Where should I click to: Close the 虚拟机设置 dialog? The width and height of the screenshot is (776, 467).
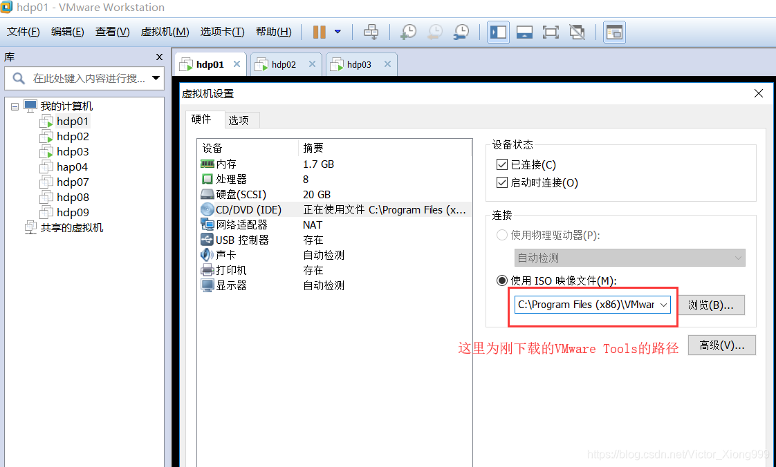[758, 93]
